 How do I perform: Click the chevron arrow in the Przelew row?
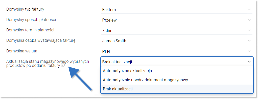[x=249, y=20]
